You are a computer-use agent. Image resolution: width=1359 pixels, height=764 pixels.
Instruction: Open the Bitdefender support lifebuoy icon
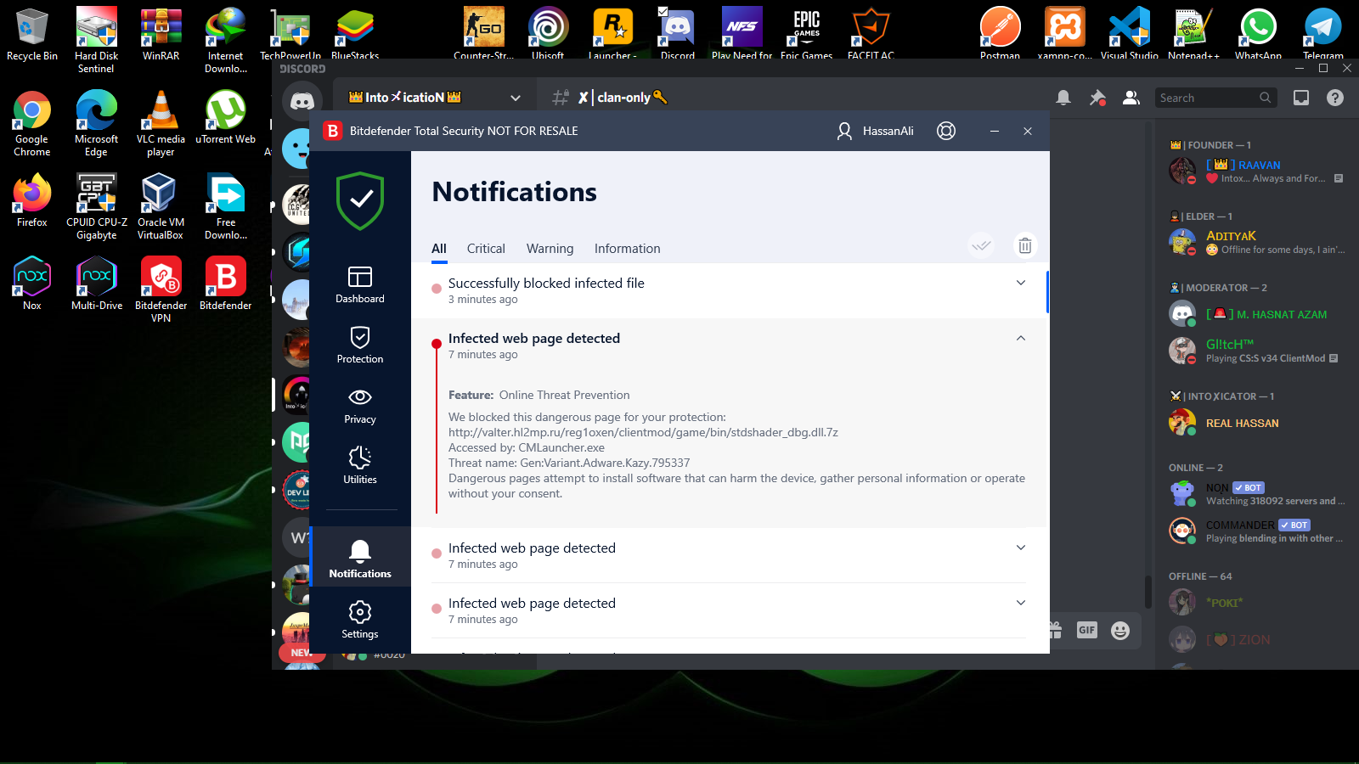pos(946,131)
